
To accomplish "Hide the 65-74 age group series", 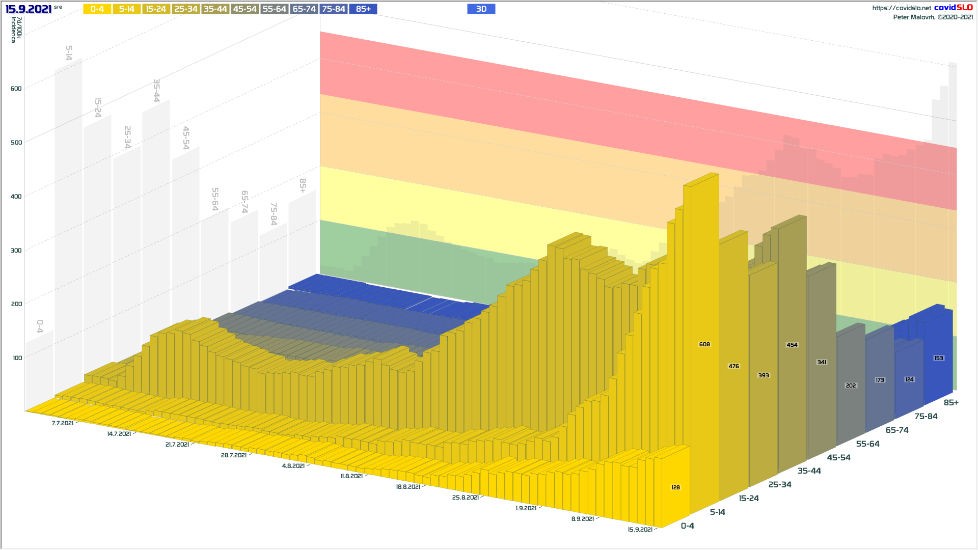I will coord(304,9).
